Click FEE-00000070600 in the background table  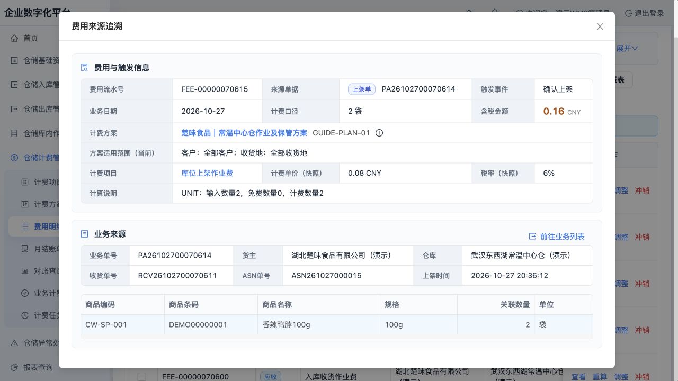click(x=195, y=377)
